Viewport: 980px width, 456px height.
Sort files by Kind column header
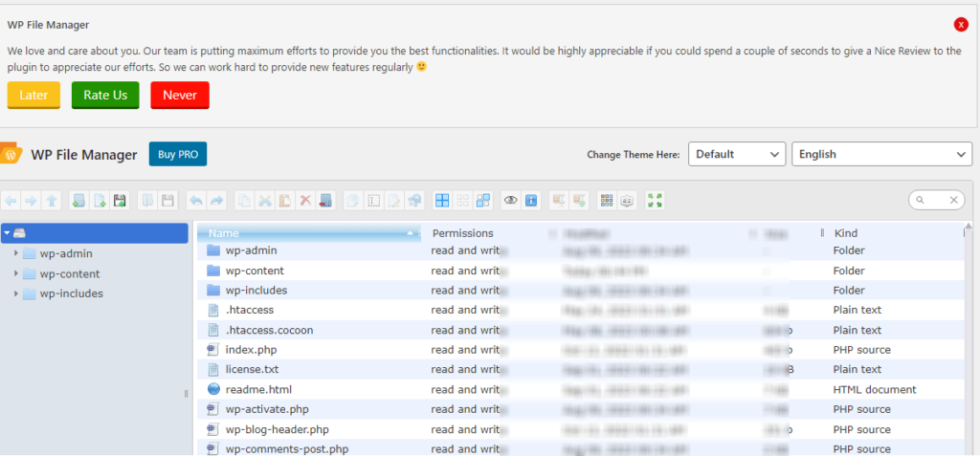click(x=846, y=233)
